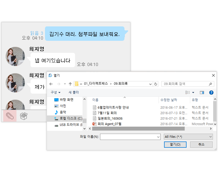Open the blue help question mark
This screenshot has width=218, height=172.
point(211,92)
